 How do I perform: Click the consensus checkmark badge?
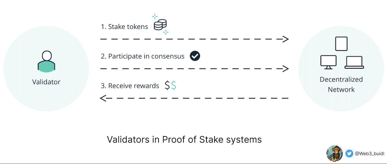[x=195, y=56]
